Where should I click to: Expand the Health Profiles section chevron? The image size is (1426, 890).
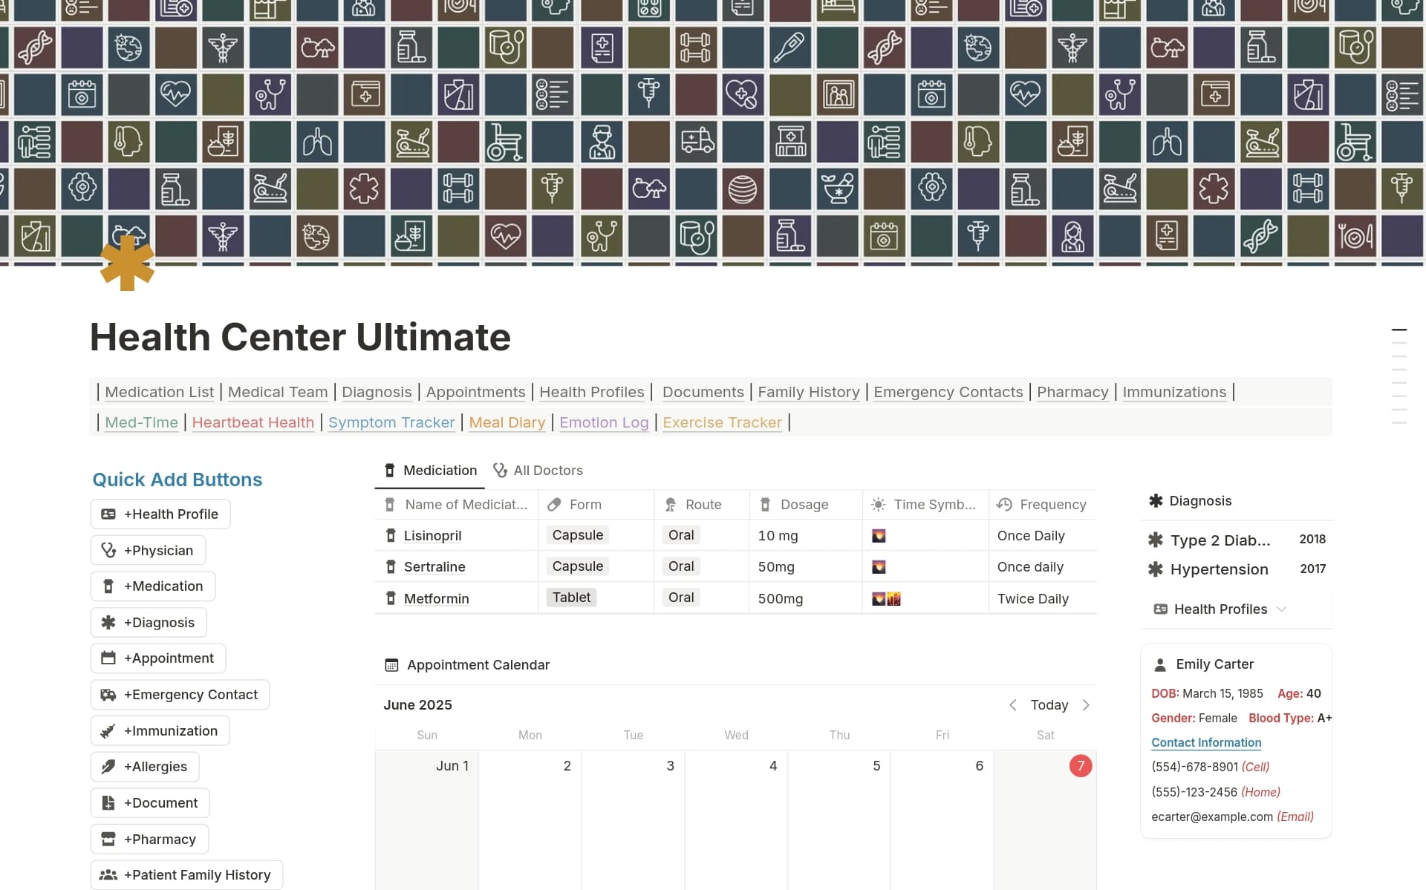[1282, 609]
